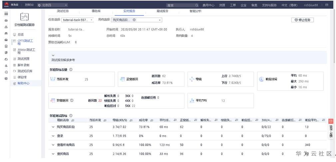Sort table by 3XX/4... column
The image size is (336, 162).
[x=277, y=120]
